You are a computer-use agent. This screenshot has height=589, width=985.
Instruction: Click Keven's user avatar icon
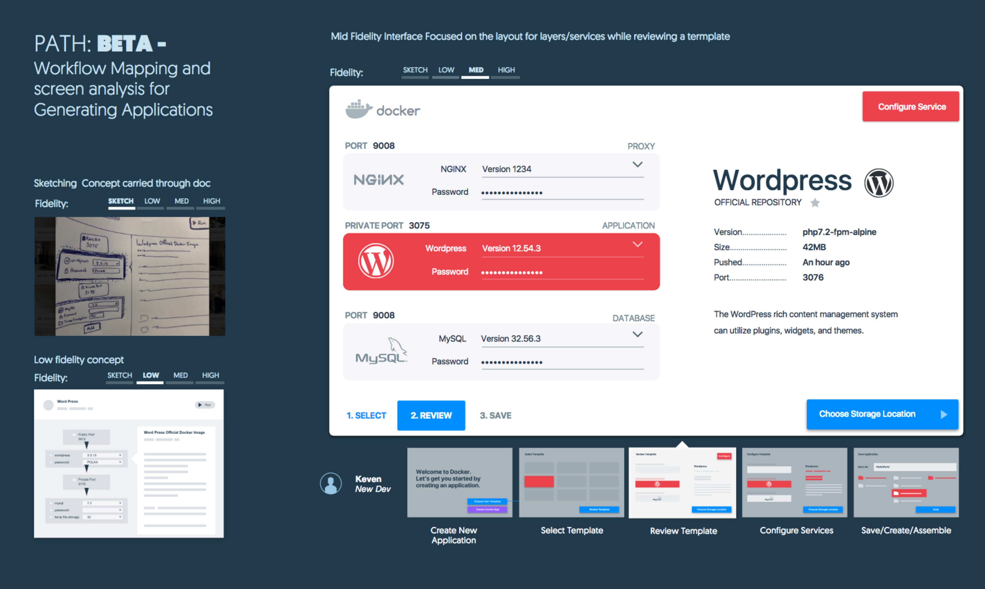pyautogui.click(x=330, y=483)
